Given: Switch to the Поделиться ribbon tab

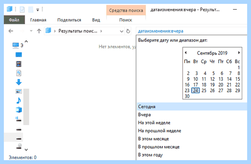Looking at the screenshot, I should point(69,20).
